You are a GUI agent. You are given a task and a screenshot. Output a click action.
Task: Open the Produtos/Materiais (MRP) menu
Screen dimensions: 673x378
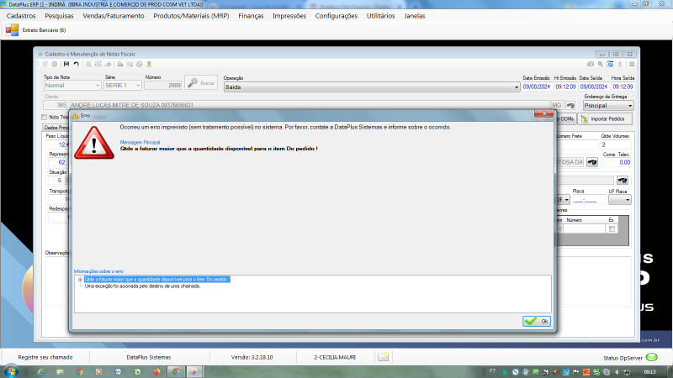coord(191,16)
